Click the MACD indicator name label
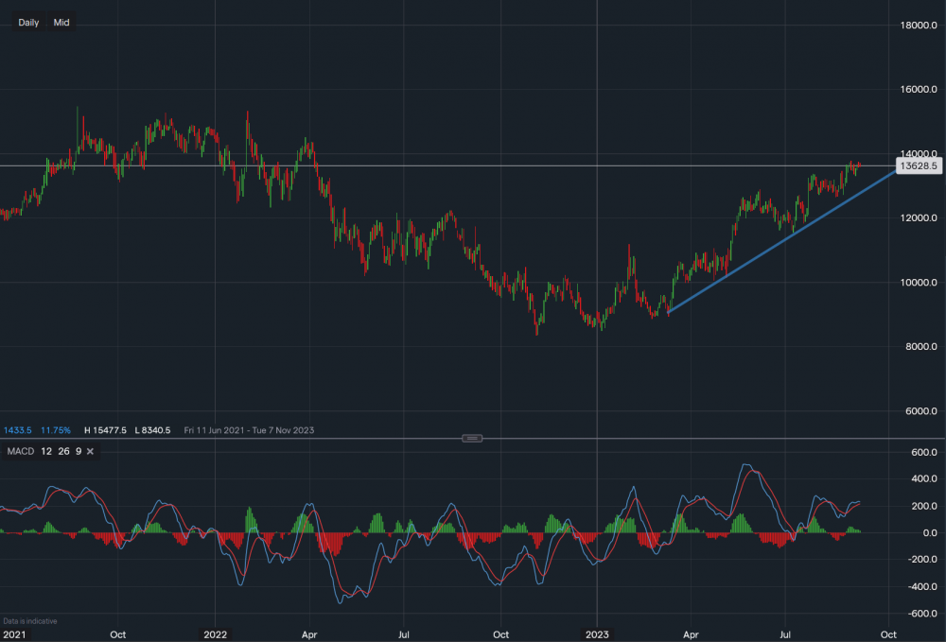The image size is (946, 642). tap(21, 452)
